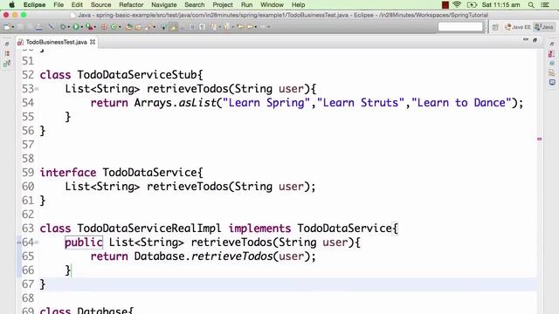This screenshot has width=559, height=314.
Task: Open the Window menu
Action: [x=272, y=5]
